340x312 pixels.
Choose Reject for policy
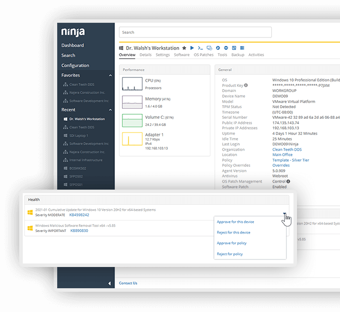pyautogui.click(x=230, y=254)
